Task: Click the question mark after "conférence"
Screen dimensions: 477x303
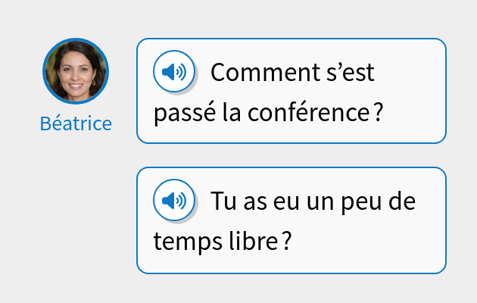Action: click(376, 114)
